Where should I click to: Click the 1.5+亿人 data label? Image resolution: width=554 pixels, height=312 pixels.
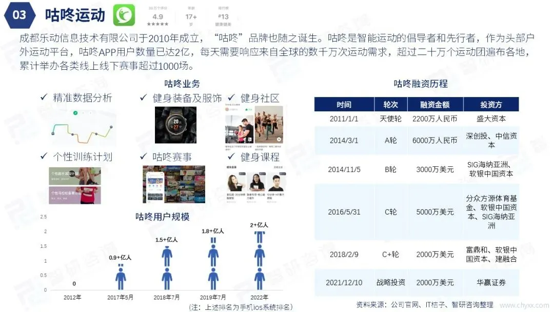166,240
